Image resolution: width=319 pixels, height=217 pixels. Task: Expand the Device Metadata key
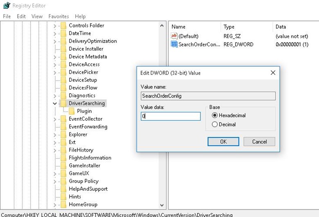click(x=55, y=57)
